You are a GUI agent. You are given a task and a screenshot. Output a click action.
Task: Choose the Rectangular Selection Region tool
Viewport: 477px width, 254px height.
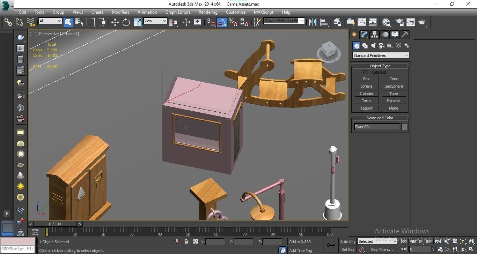point(91,22)
